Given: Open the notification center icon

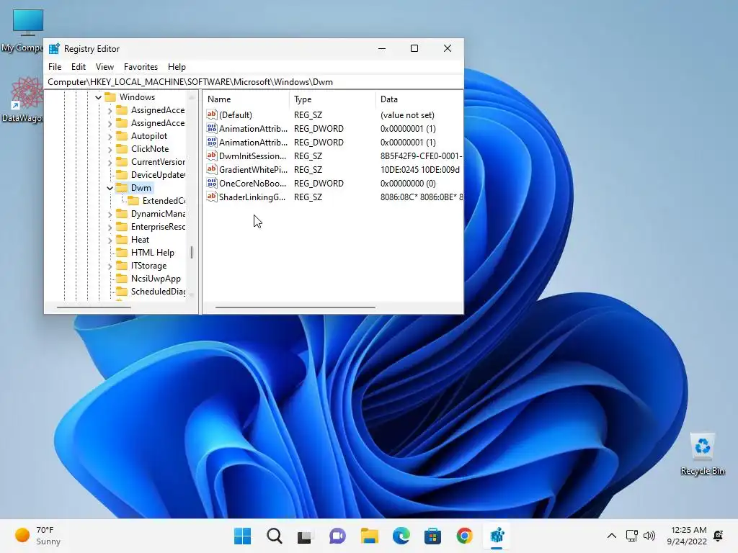Looking at the screenshot, I should [x=719, y=536].
